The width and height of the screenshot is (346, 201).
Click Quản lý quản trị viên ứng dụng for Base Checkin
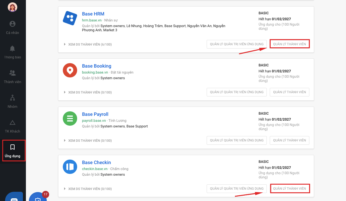(x=236, y=189)
